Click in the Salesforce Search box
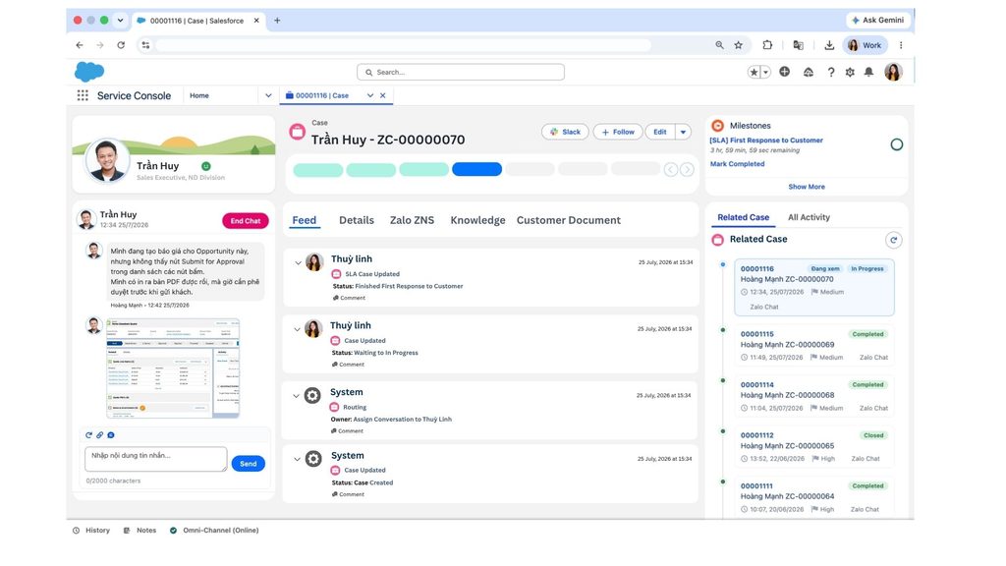The height and width of the screenshot is (566, 1006). pyautogui.click(x=461, y=72)
